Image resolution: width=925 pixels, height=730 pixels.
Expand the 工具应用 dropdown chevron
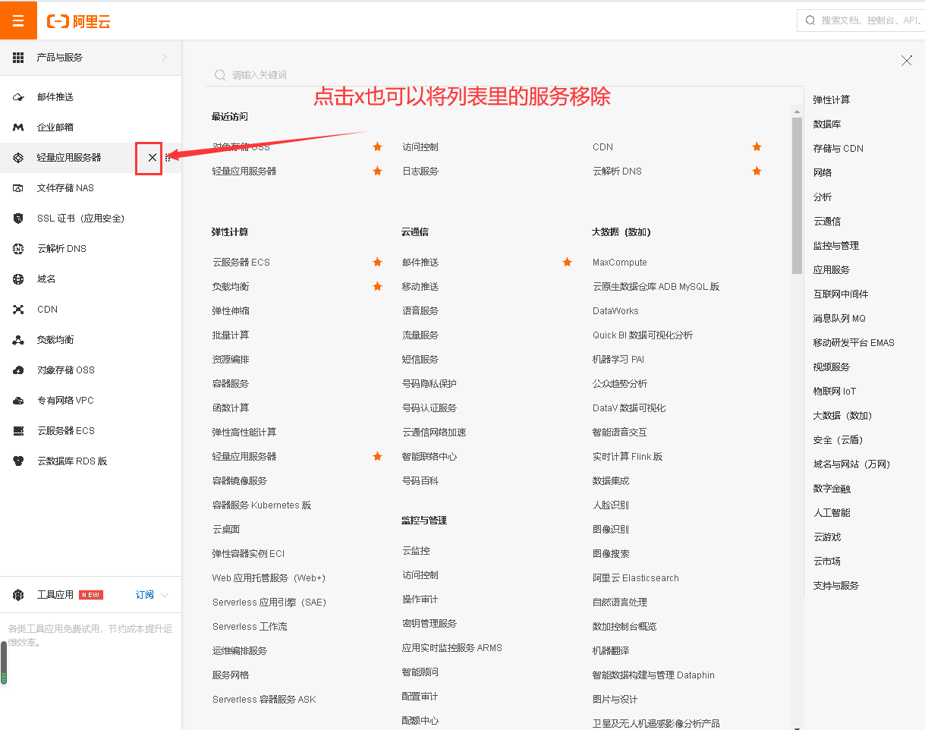(x=165, y=595)
